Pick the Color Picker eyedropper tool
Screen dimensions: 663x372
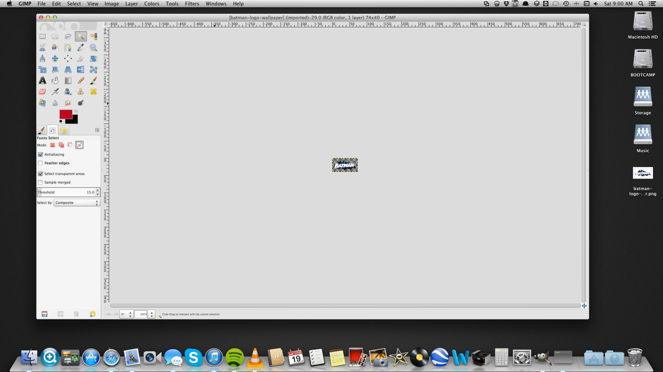tap(81, 48)
